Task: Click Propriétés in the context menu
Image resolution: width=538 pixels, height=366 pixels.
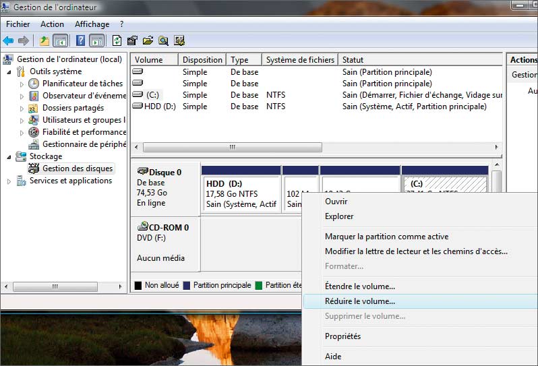Action: point(342,336)
